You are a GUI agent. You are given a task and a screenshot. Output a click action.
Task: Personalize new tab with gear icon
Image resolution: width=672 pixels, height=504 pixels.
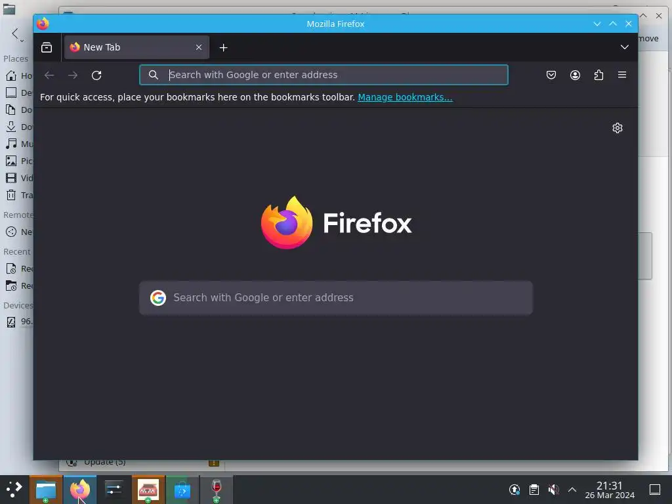[617, 128]
